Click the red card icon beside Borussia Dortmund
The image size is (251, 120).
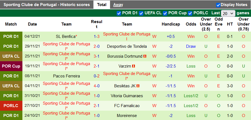coord(145,56)
